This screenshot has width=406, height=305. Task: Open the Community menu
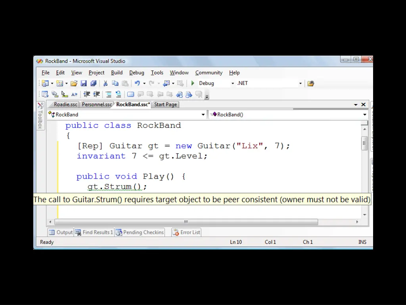coord(209,73)
